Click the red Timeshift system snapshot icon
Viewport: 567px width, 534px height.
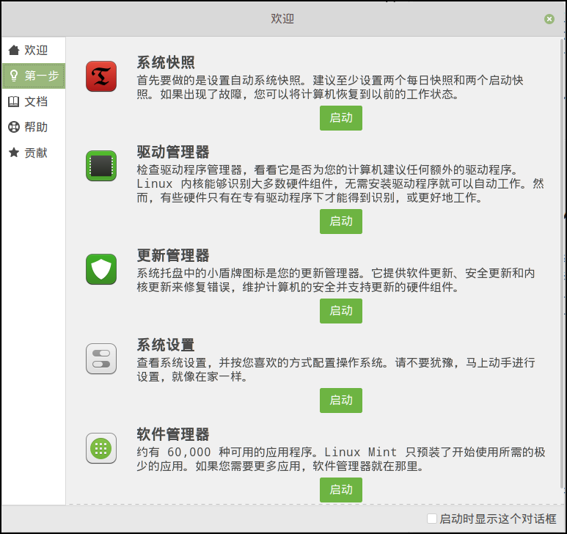[101, 76]
